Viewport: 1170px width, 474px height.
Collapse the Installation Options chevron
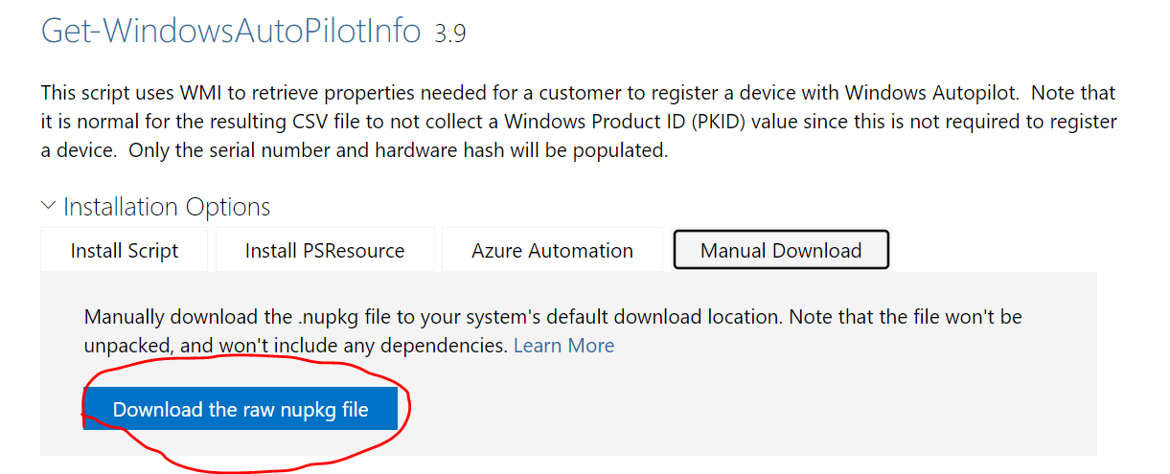(x=48, y=206)
